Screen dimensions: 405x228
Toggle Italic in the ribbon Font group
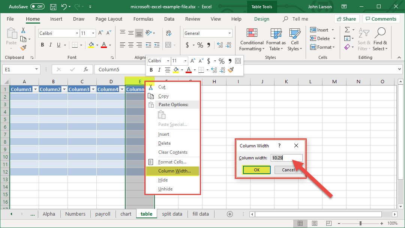(x=51, y=45)
